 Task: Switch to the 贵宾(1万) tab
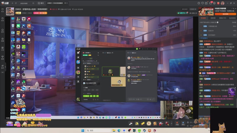[222, 18]
